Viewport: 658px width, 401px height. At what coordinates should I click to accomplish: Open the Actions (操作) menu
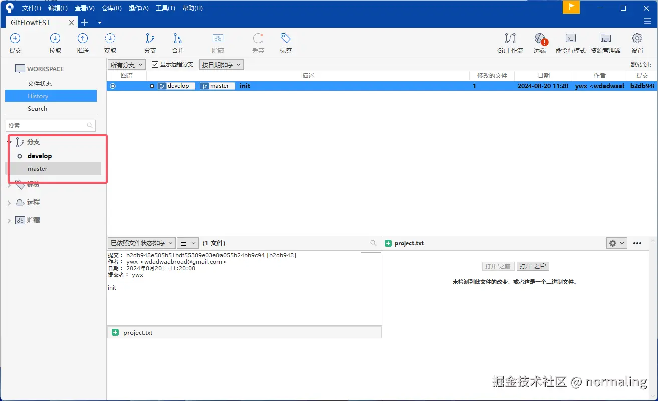[138, 8]
